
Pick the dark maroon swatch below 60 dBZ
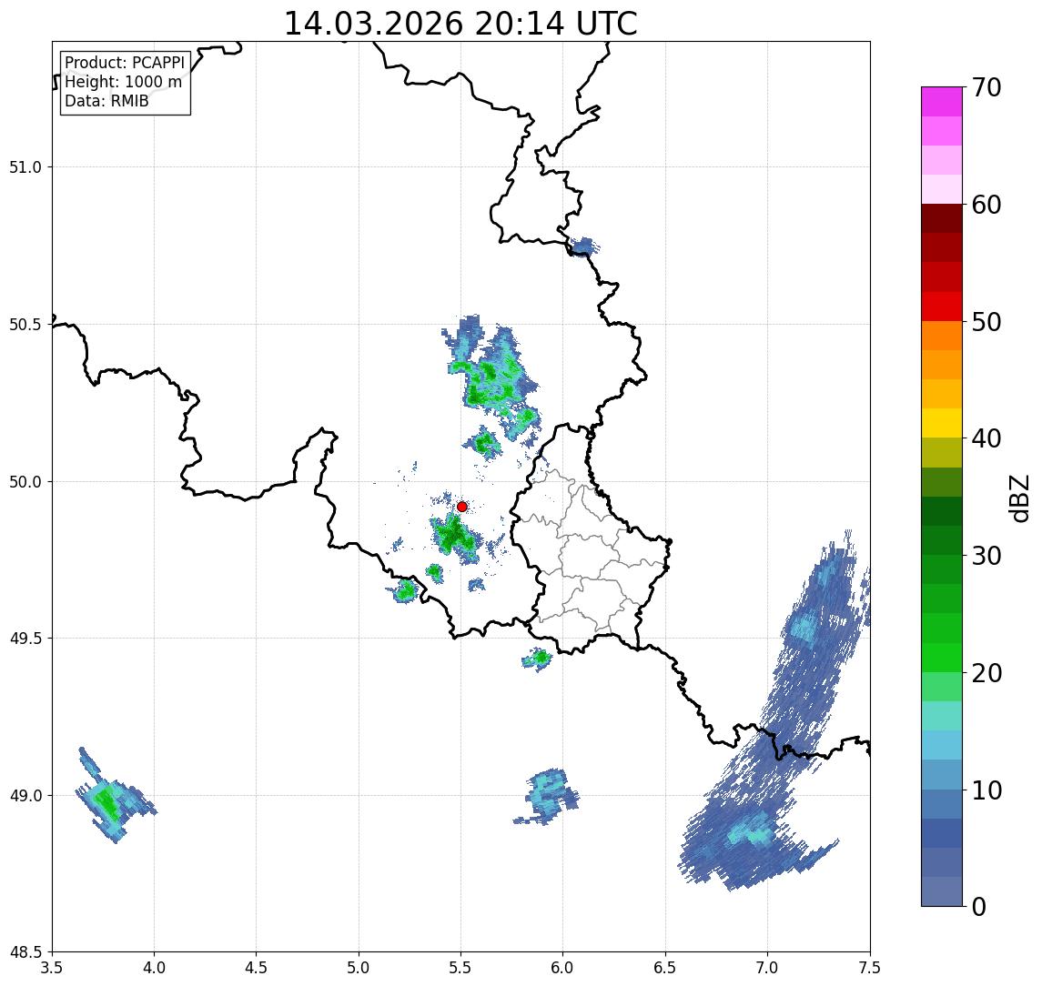point(942,218)
